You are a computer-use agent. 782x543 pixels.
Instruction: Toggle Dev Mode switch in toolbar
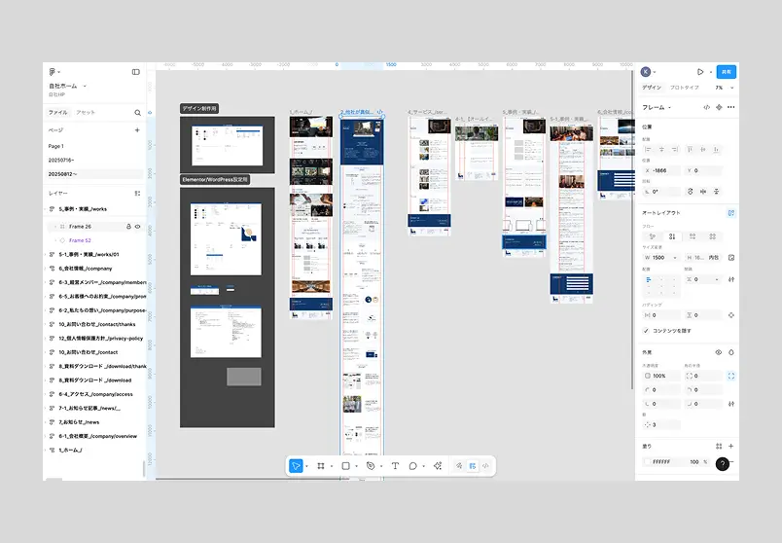[x=485, y=466]
